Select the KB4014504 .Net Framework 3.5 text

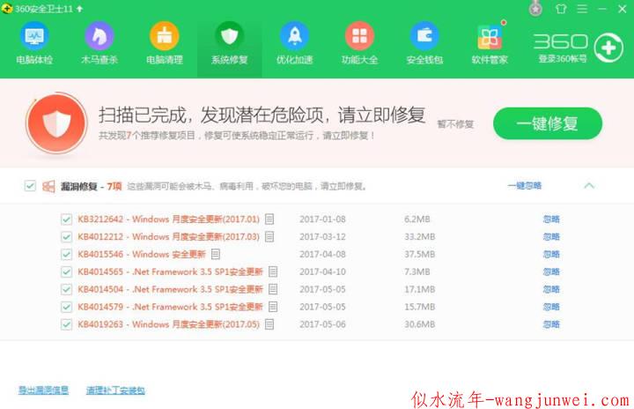pos(170,289)
